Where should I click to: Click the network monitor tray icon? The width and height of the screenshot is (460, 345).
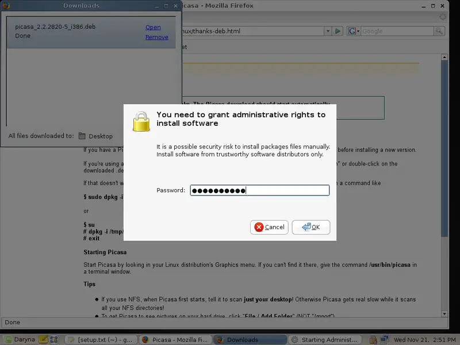(384, 339)
